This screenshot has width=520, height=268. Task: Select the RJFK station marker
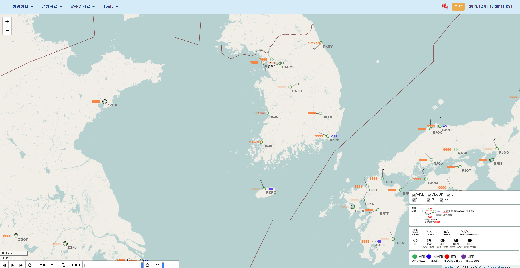[374, 241]
